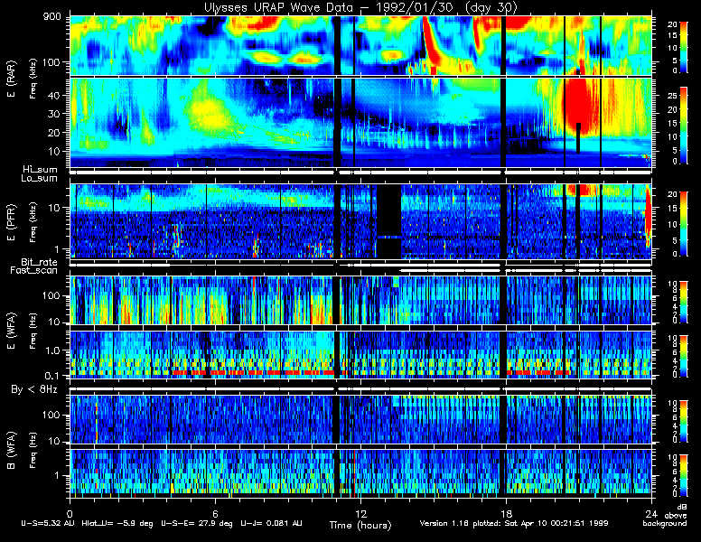
Task: Select the "E (PFR)" axis label
Action: (x=11, y=222)
